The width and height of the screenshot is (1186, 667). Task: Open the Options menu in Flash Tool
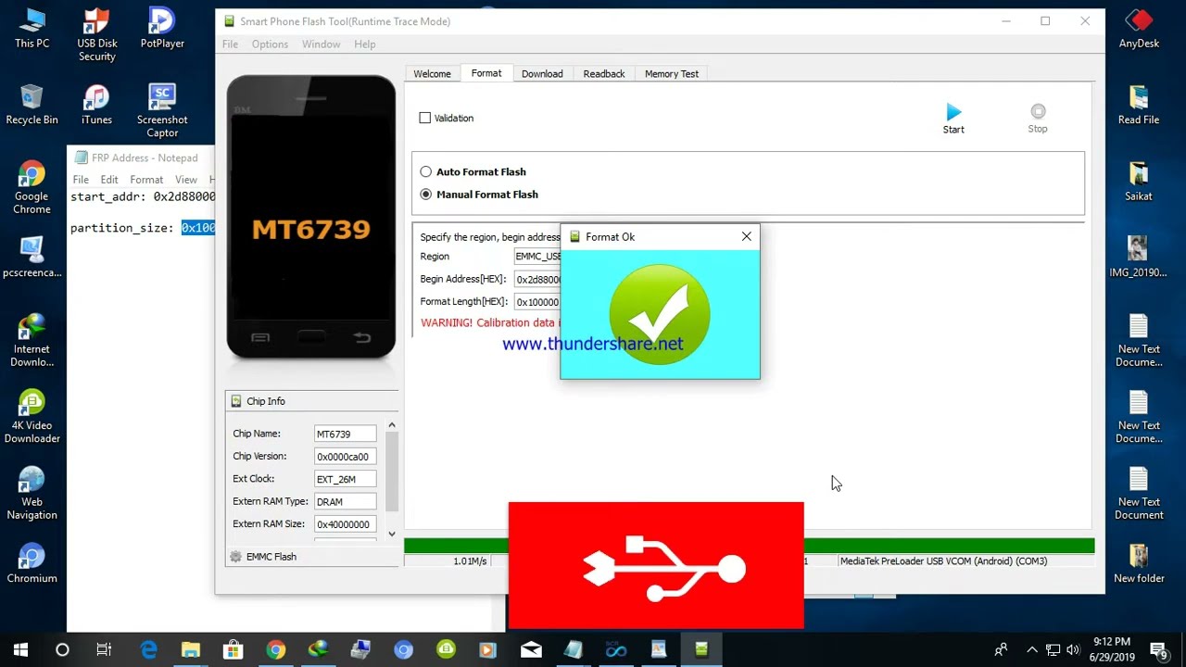[270, 44]
